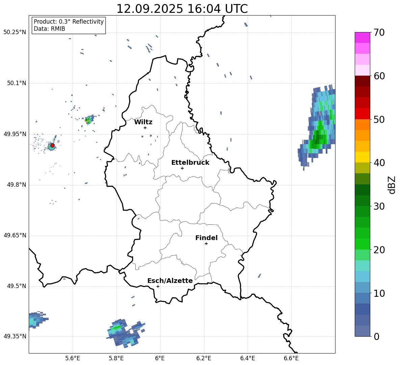Click the 60 dBZ colorbar label
The image size is (400, 365).
click(379, 76)
